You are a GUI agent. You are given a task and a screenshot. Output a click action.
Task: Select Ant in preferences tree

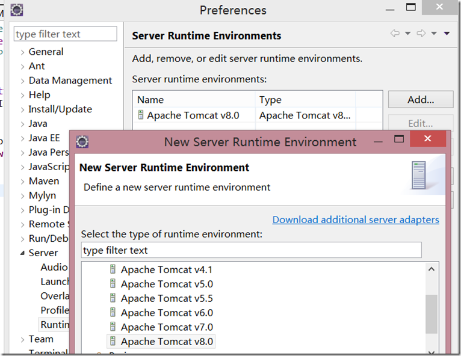coord(37,66)
